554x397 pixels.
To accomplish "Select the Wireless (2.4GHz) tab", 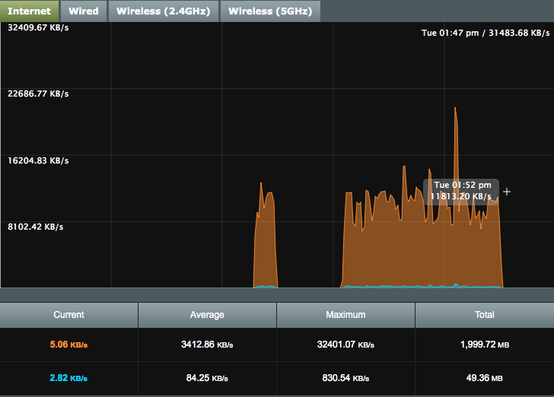I will pos(163,11).
